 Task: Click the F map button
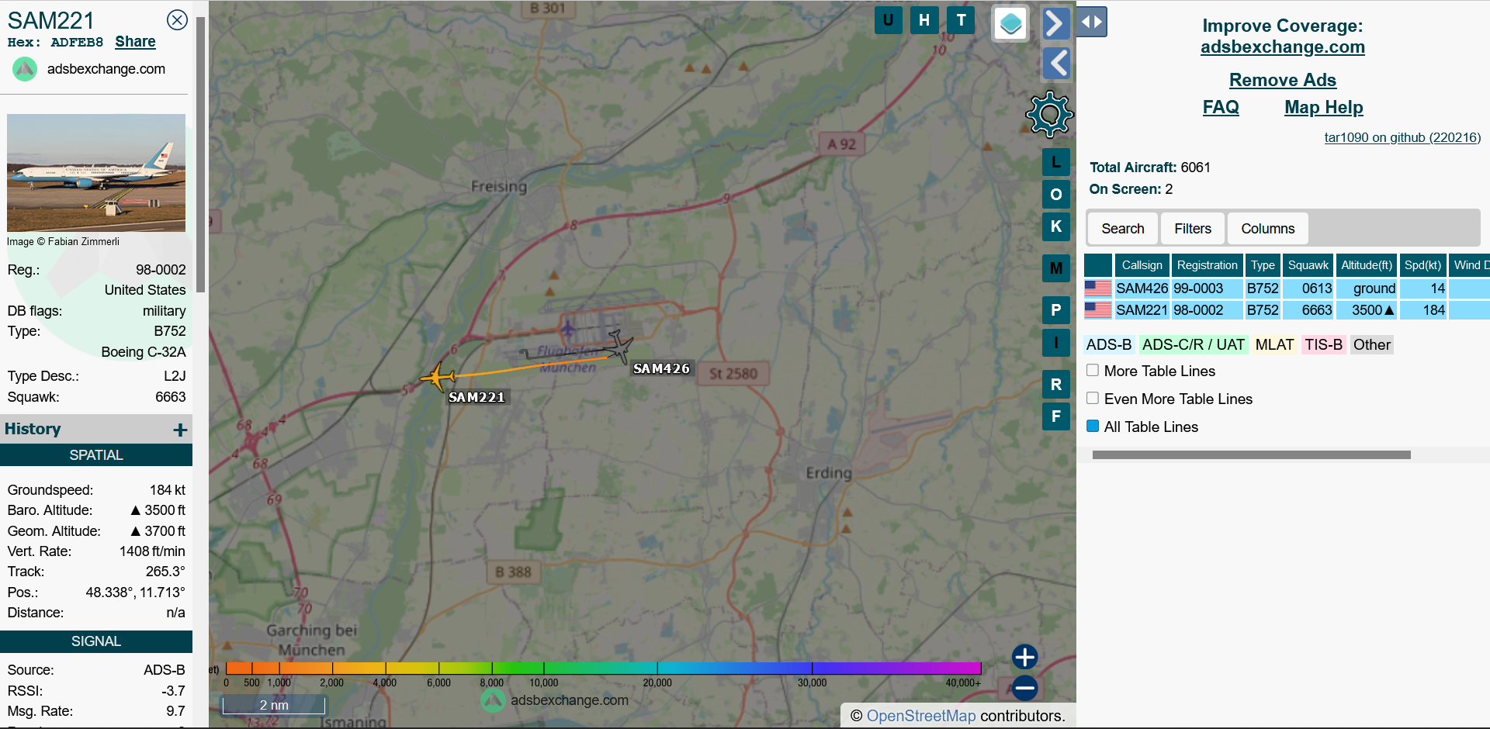point(1056,416)
